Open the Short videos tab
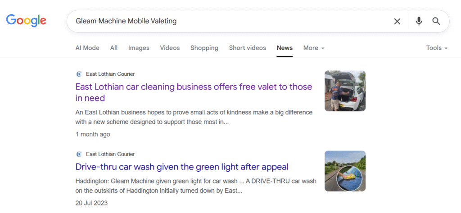Image resolution: width=461 pixels, height=213 pixels. pos(247,48)
